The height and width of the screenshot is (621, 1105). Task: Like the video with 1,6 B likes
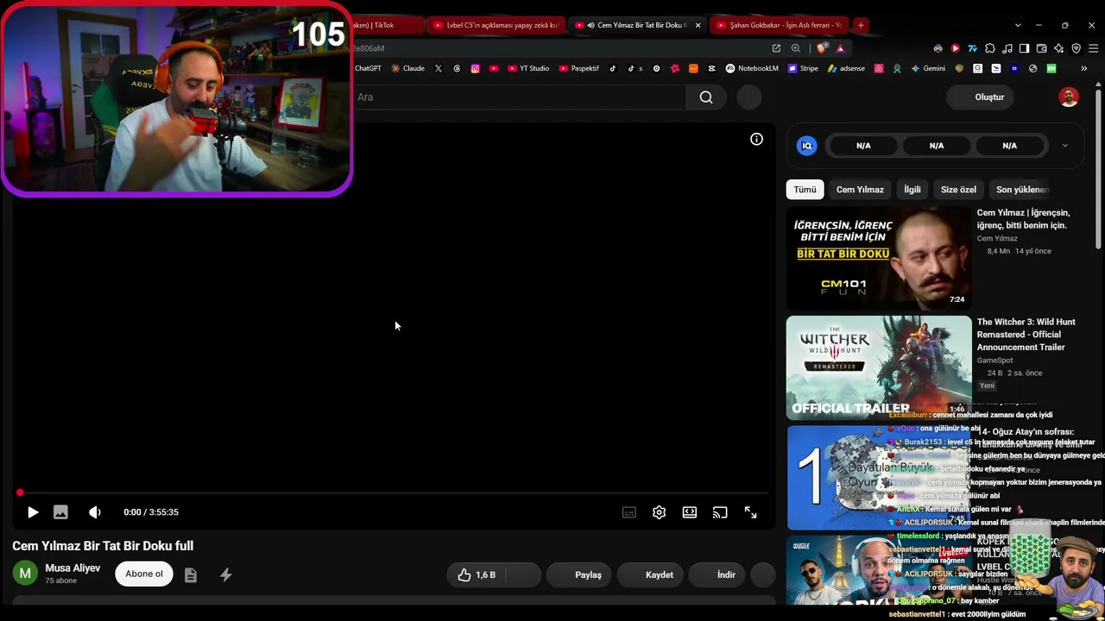click(477, 574)
